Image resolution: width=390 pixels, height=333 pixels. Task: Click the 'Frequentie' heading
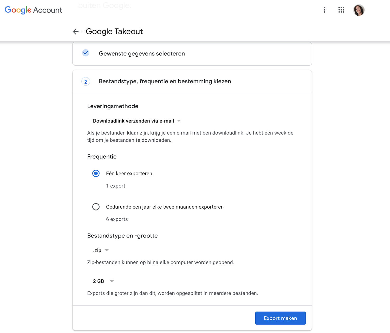tap(102, 157)
